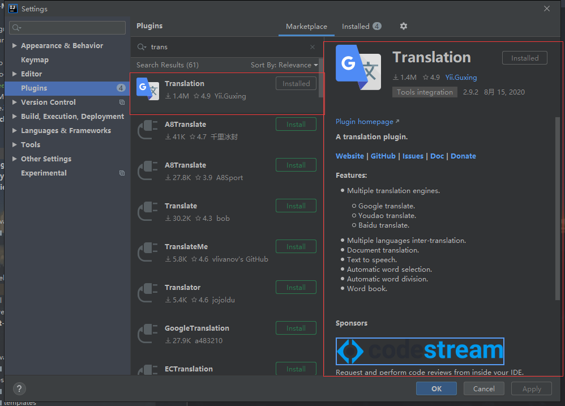565x406 pixels.
Task: Click the 千里冰封 A8Translate plugin icon
Action: pyautogui.click(x=148, y=130)
